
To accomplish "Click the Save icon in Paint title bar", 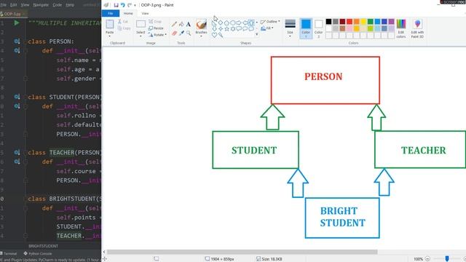I will [x=116, y=5].
